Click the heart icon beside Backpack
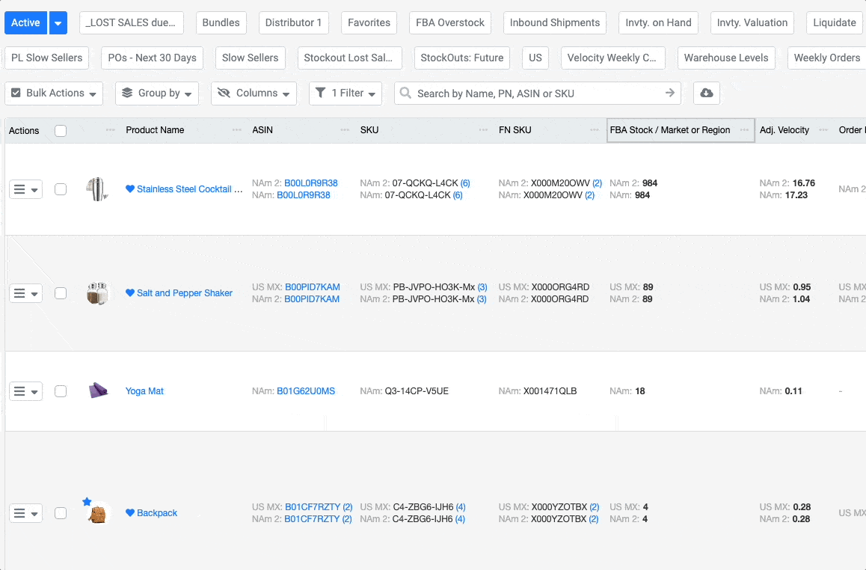This screenshot has height=570, width=866. click(129, 512)
